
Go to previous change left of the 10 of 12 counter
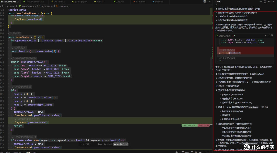pyautogui.click(x=81, y=144)
